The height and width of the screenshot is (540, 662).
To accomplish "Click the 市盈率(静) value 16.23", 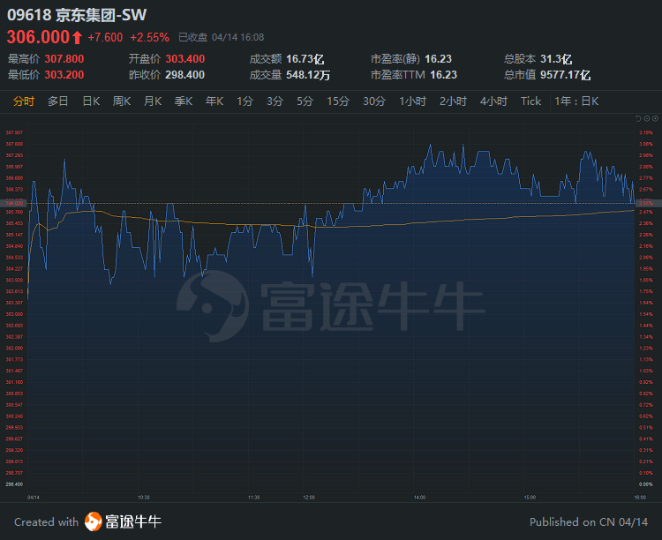I will tap(438, 59).
